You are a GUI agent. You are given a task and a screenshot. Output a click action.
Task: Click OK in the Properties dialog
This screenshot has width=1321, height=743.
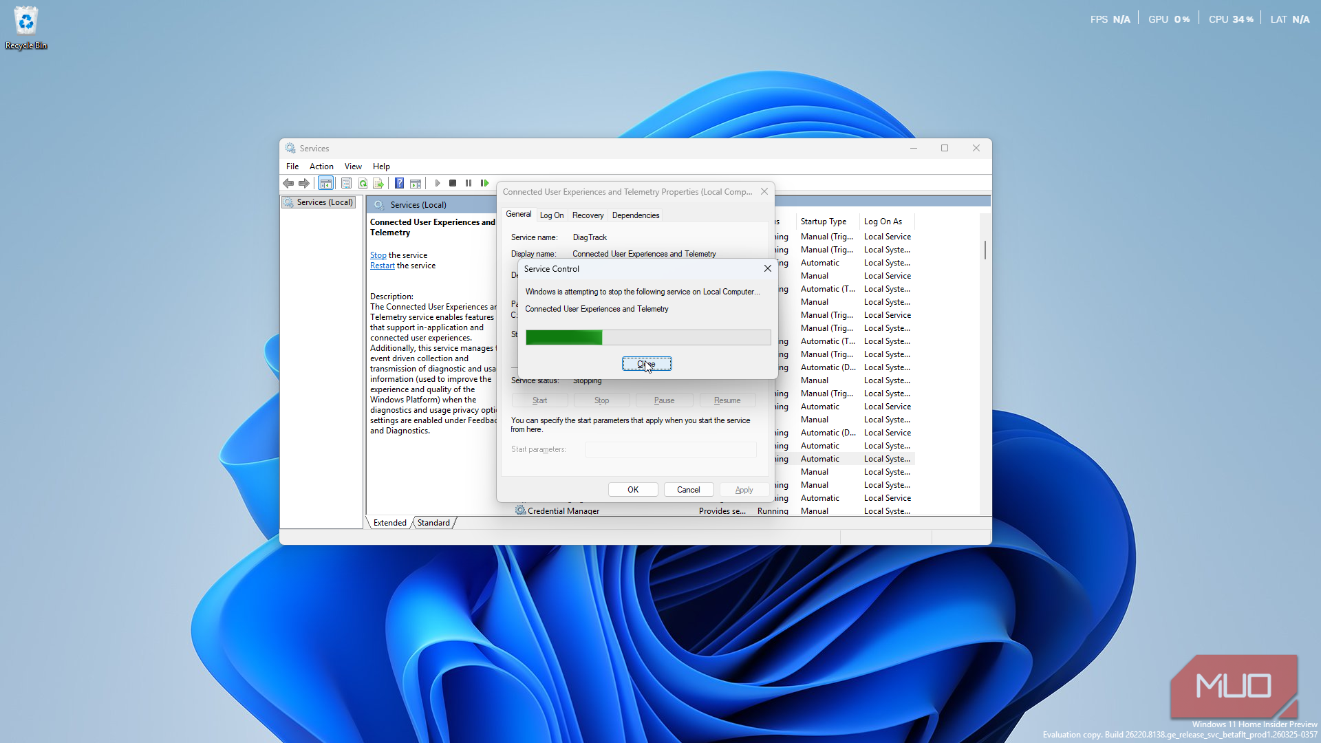click(x=633, y=490)
